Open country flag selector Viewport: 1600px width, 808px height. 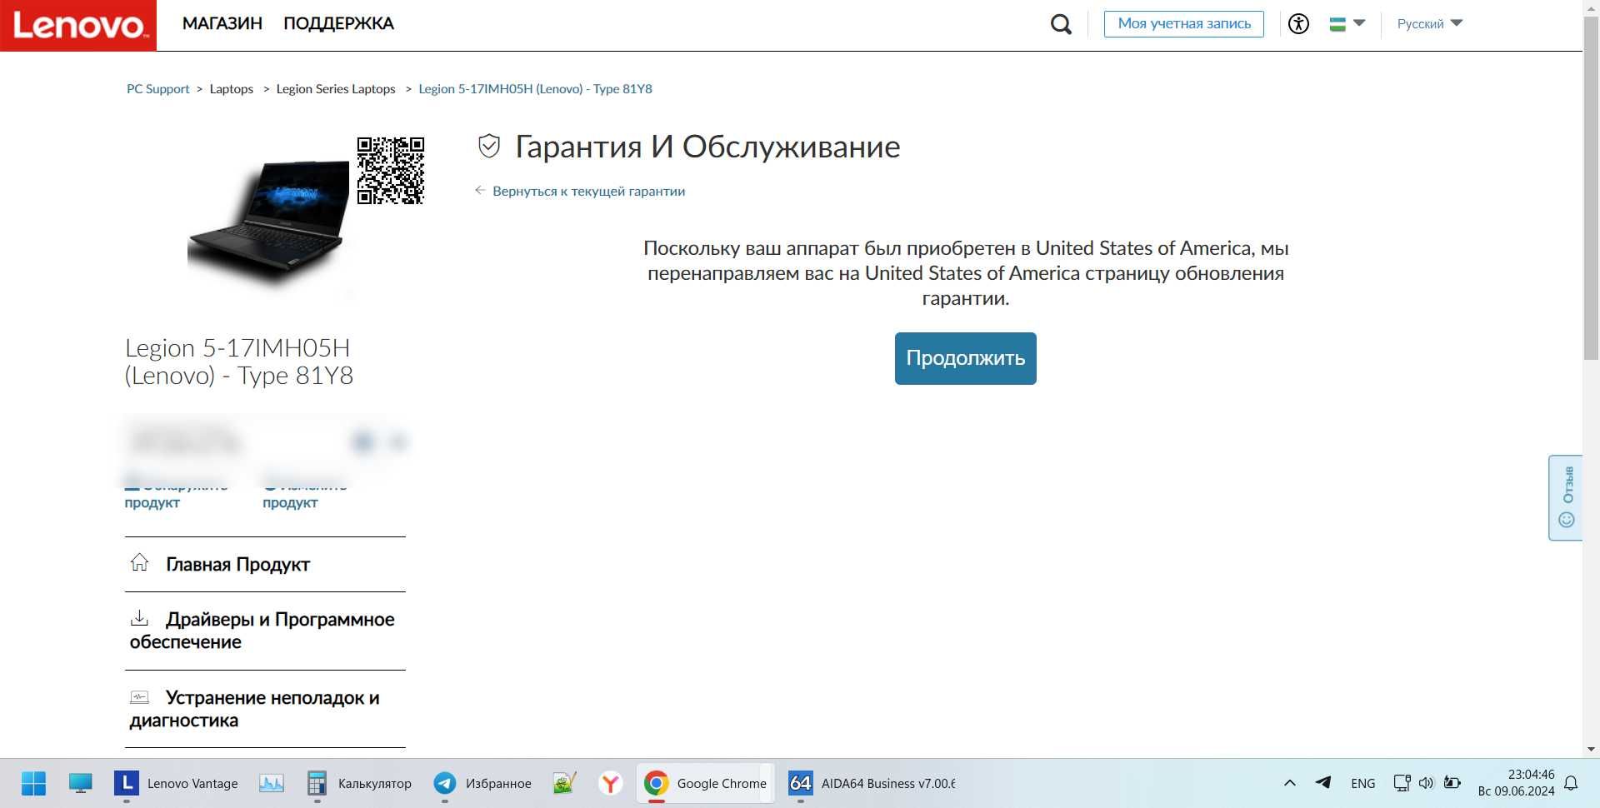[x=1347, y=24]
